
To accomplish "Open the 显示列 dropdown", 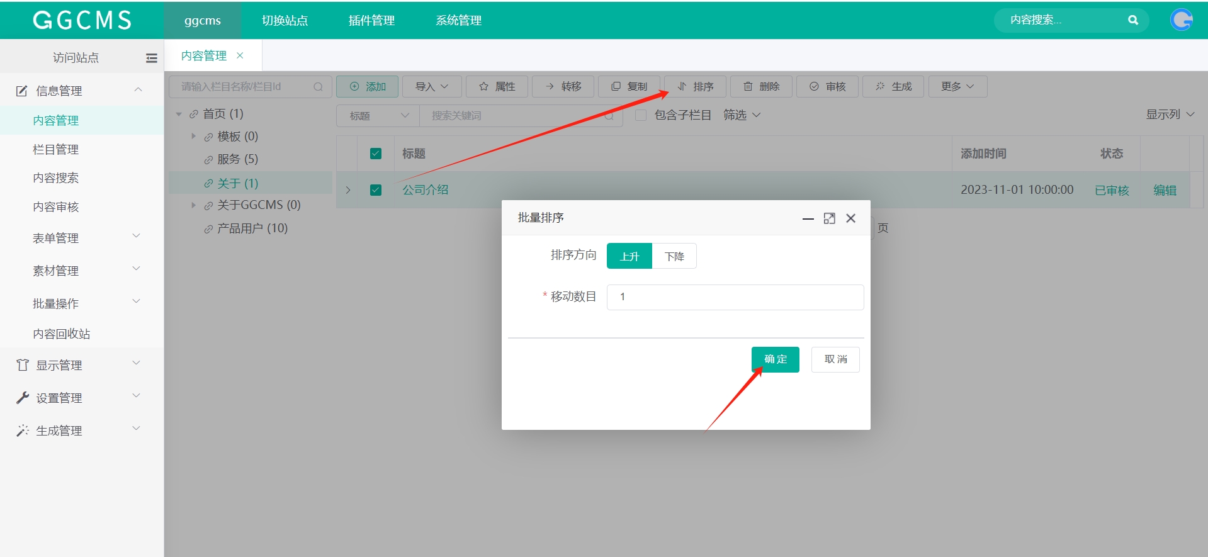I will click(x=1170, y=115).
